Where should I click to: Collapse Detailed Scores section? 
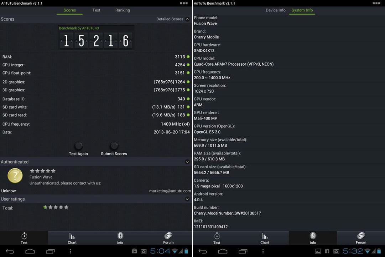tap(187, 19)
